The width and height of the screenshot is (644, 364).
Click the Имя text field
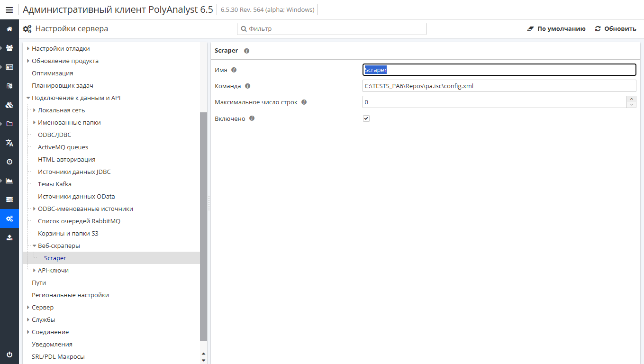499,70
